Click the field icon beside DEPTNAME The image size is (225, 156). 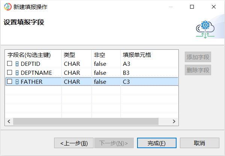(x=17, y=73)
